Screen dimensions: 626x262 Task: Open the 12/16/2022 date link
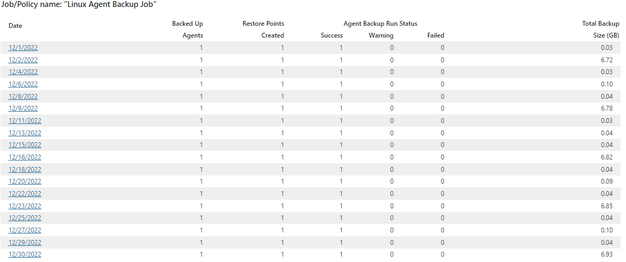(25, 157)
